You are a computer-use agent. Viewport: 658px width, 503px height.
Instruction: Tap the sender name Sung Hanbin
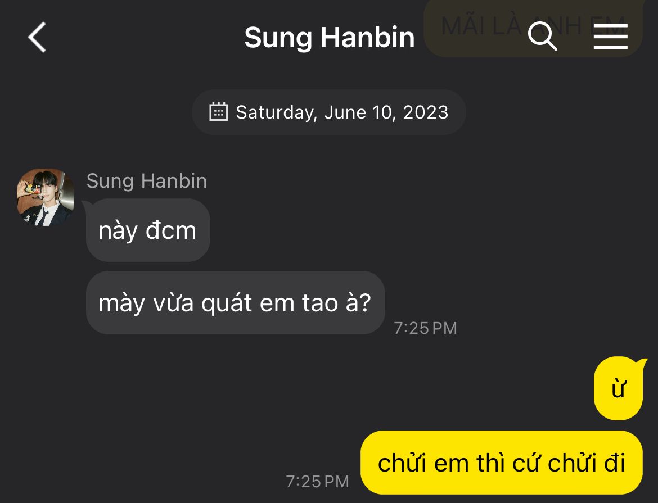(x=146, y=181)
